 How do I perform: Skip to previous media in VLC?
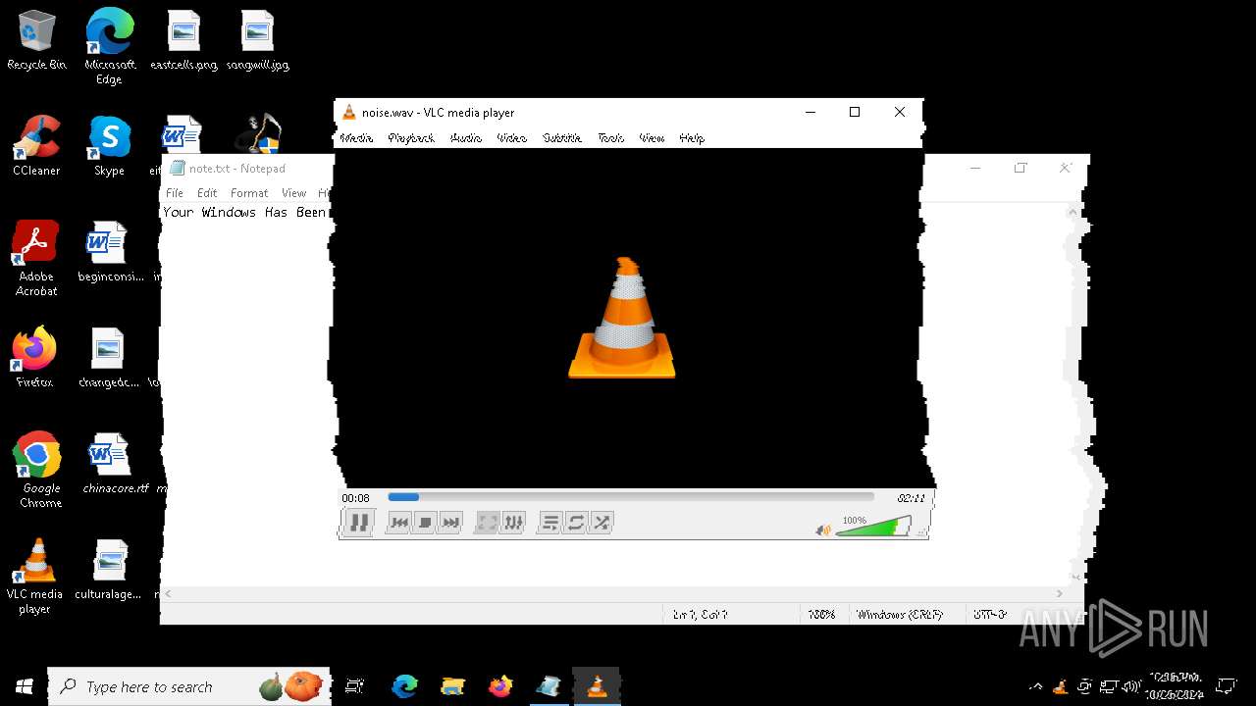pos(398,523)
